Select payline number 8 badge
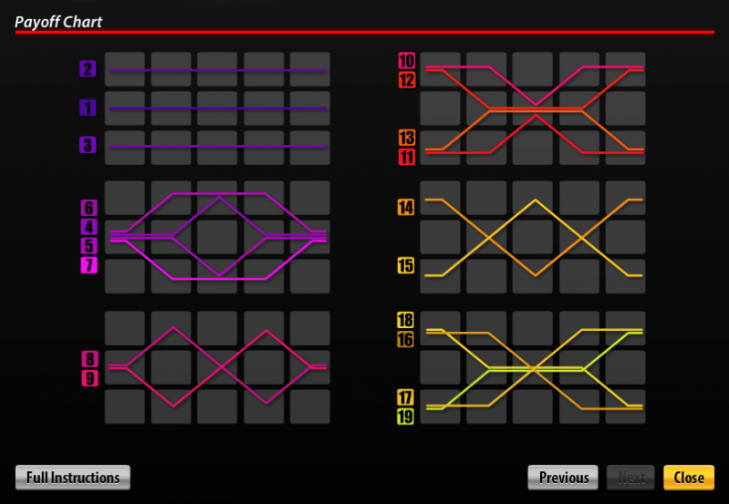This screenshot has height=504, width=729. pos(89,359)
